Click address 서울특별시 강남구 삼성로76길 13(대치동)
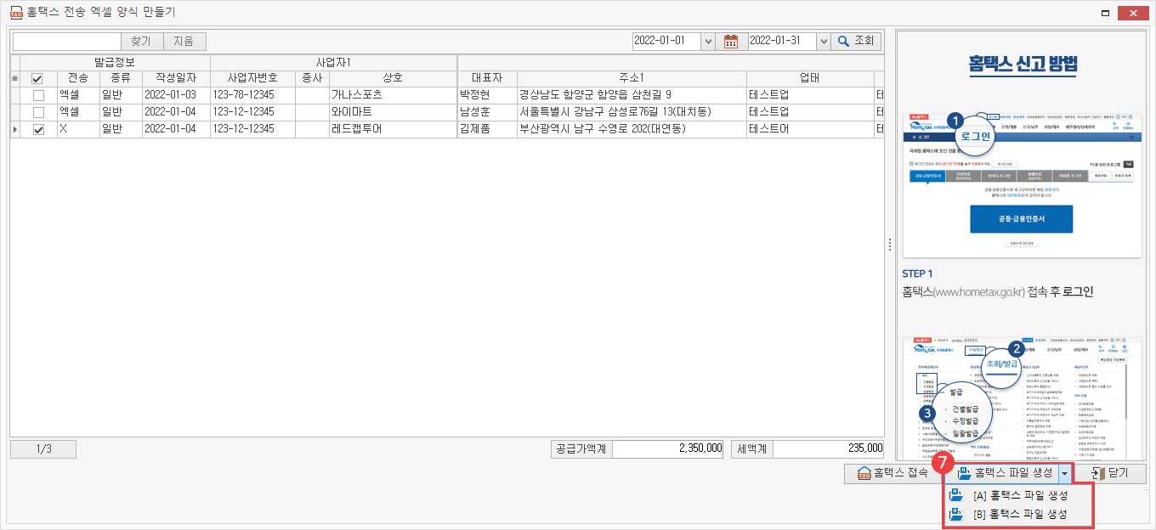Viewport: 1156px width, 530px height. tap(632, 112)
